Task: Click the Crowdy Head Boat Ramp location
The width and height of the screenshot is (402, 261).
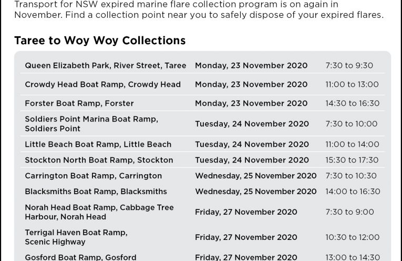Action: point(102,85)
